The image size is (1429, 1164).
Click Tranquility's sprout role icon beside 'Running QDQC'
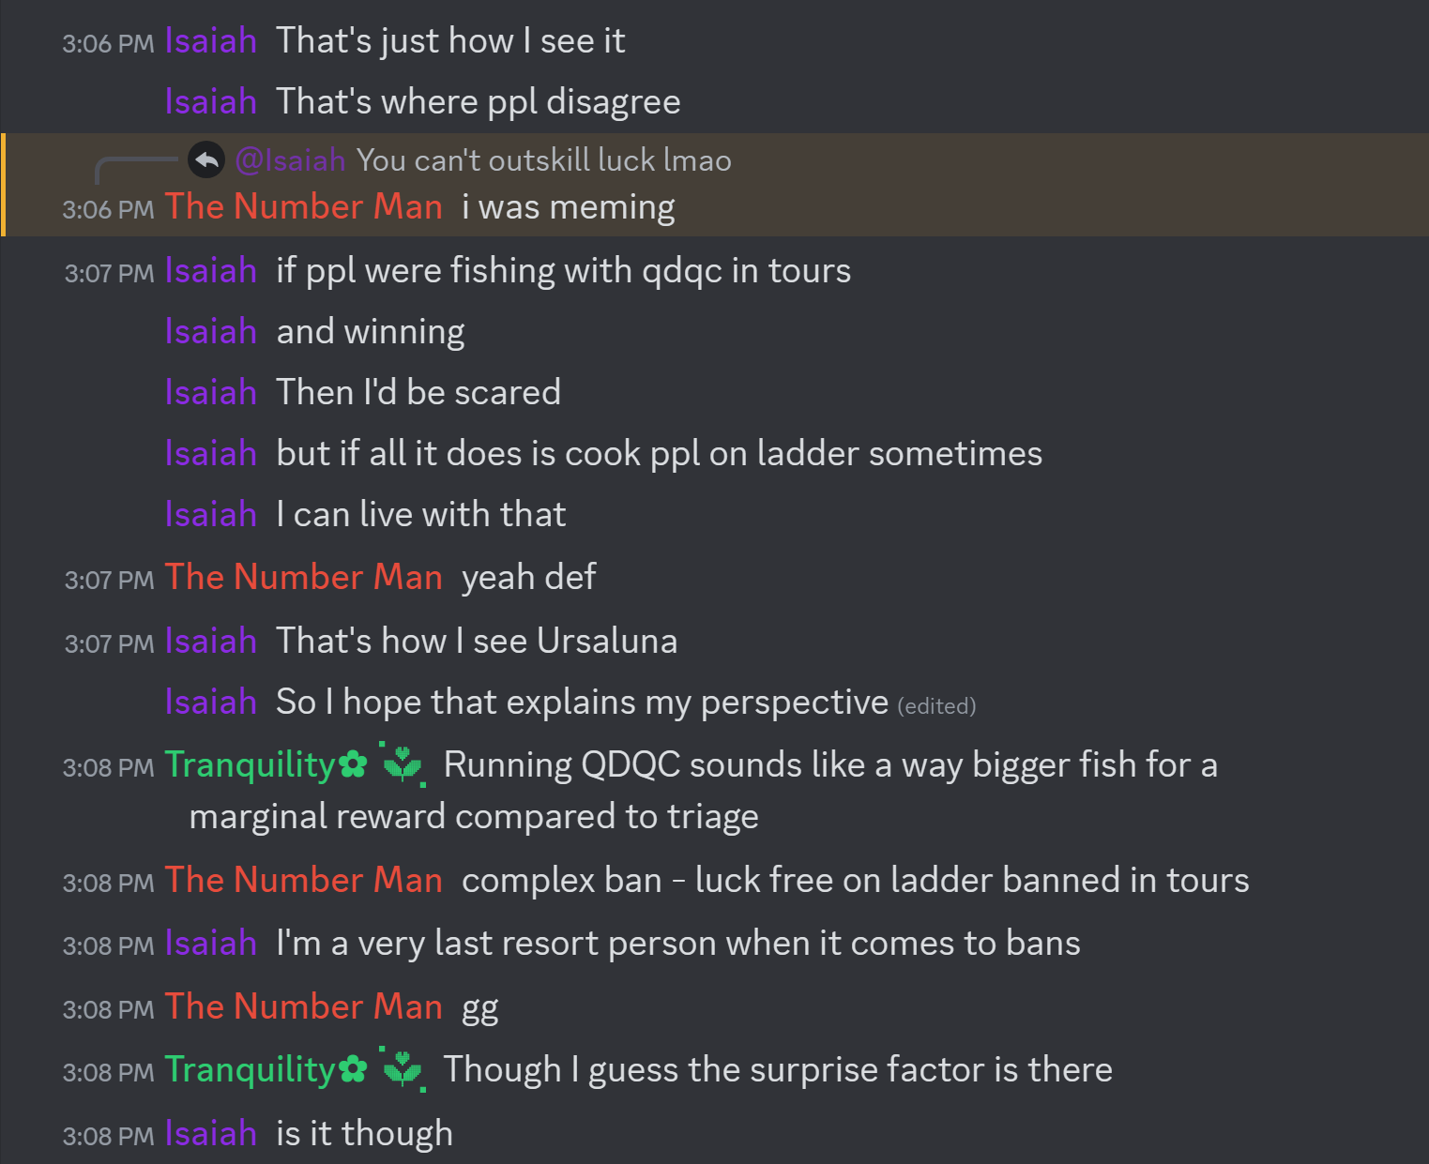[x=403, y=764]
